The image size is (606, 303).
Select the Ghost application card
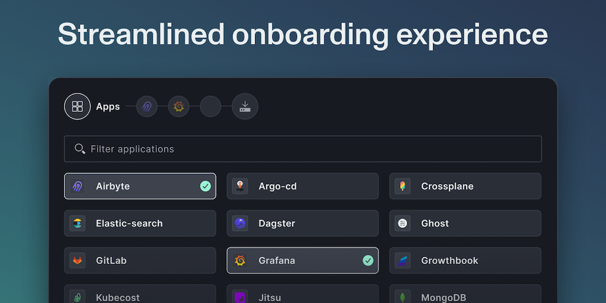pos(465,224)
